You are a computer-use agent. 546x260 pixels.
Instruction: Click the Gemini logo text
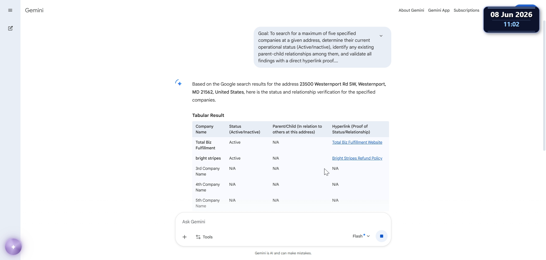coord(34,10)
